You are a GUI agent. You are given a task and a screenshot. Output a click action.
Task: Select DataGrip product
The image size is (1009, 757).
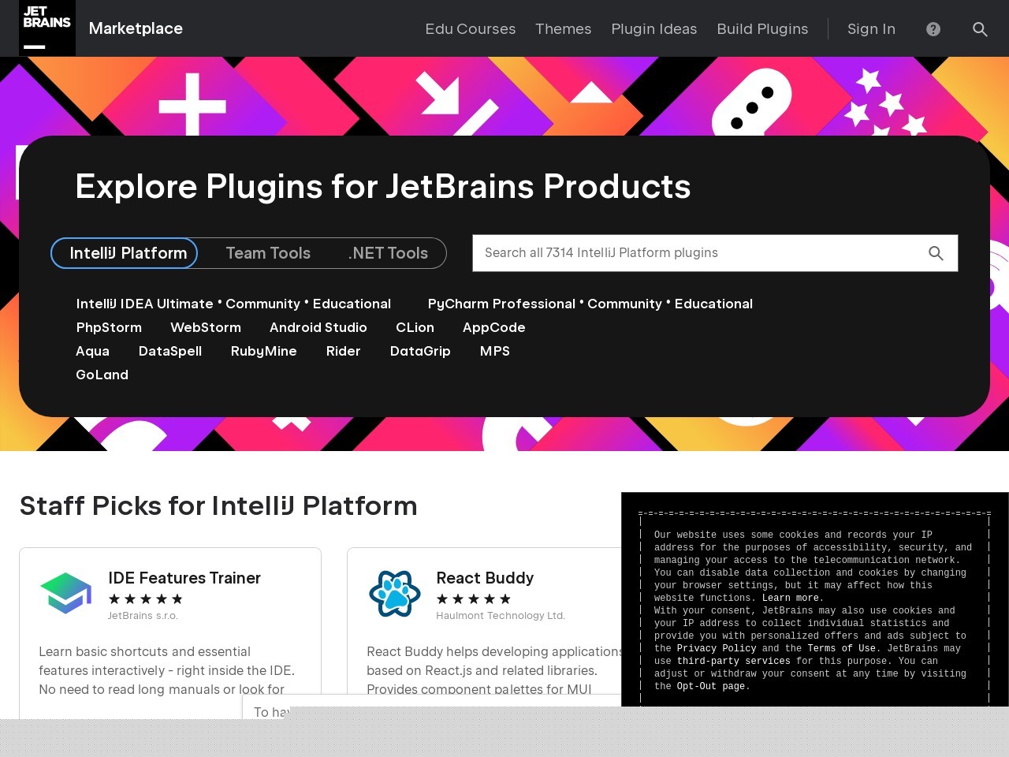click(420, 351)
